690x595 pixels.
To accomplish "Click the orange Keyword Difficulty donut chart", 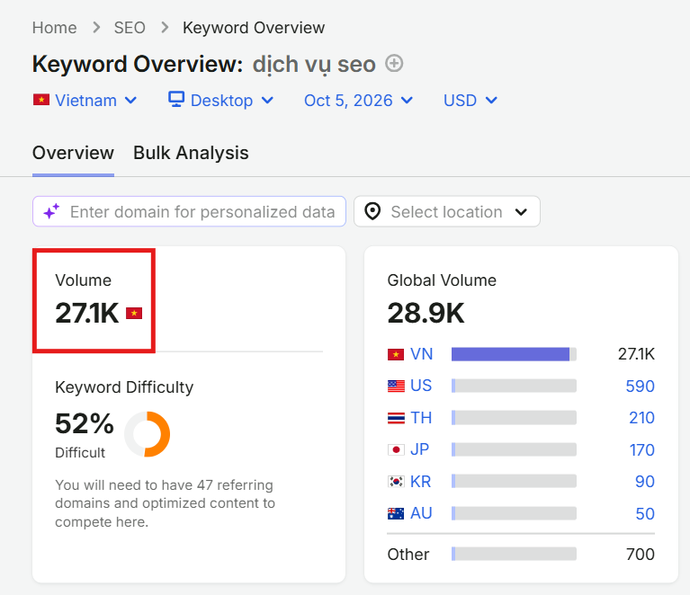I will click(148, 434).
